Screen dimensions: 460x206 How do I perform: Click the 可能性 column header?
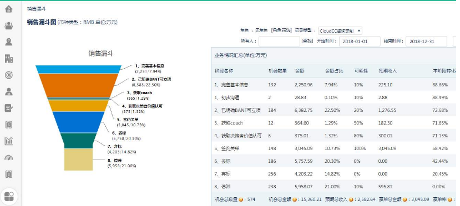[x=361, y=71]
